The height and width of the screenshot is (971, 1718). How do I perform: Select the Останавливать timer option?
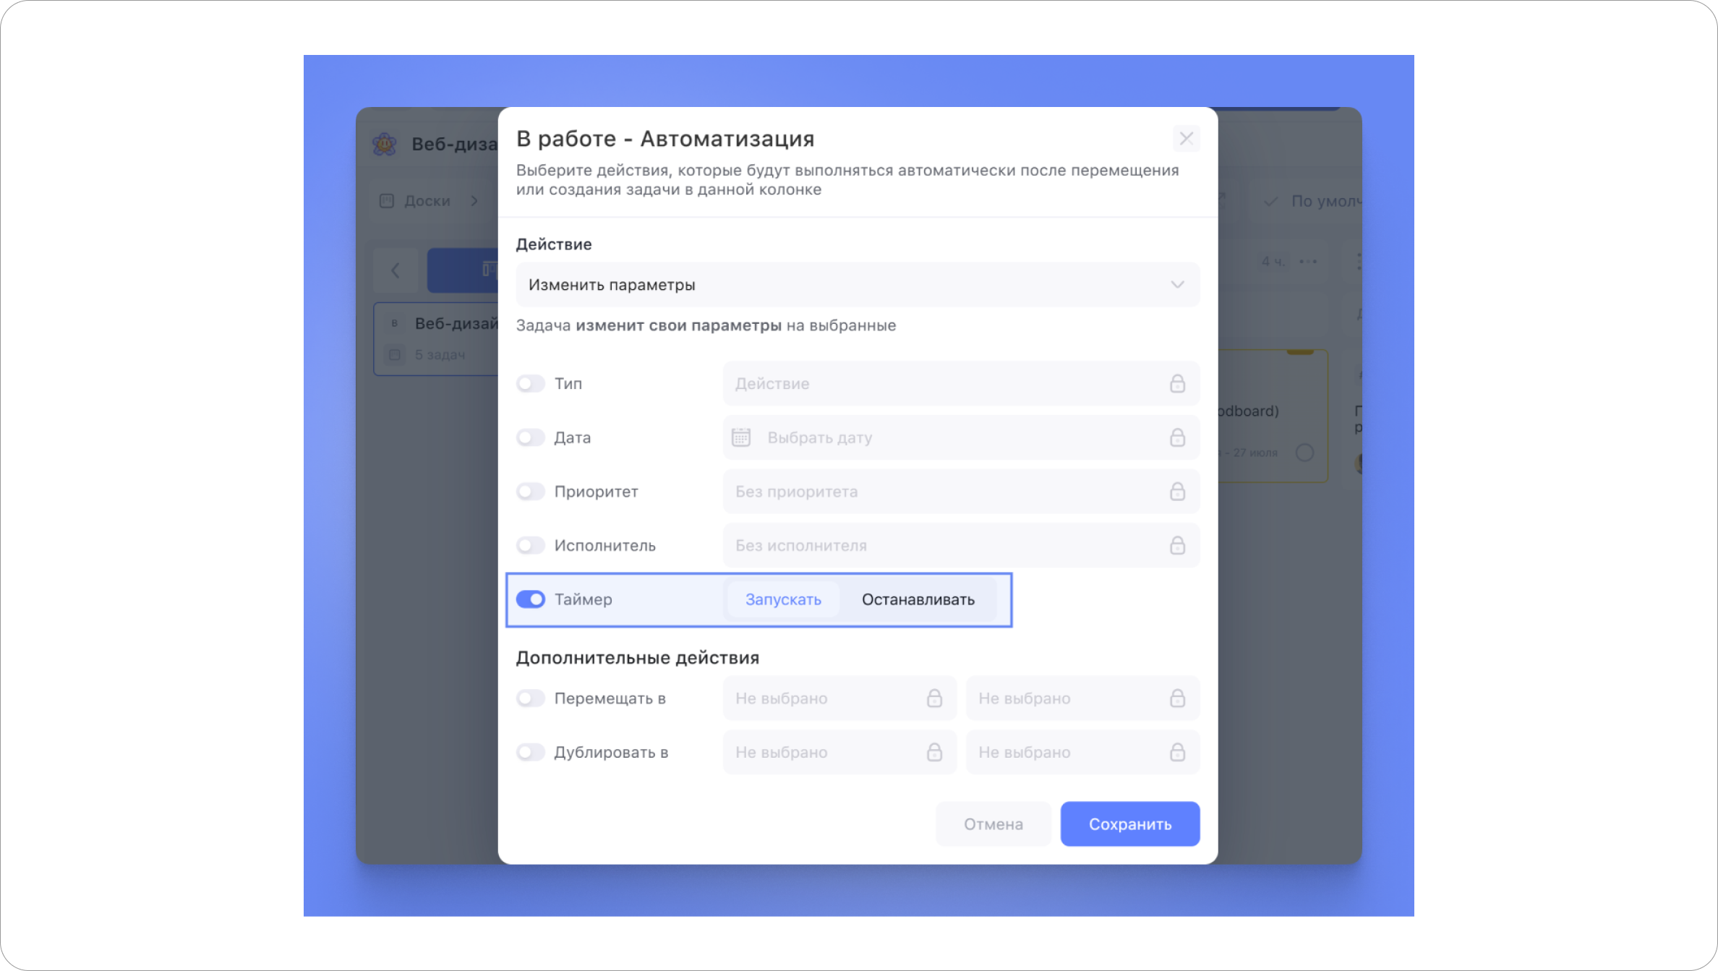918,599
